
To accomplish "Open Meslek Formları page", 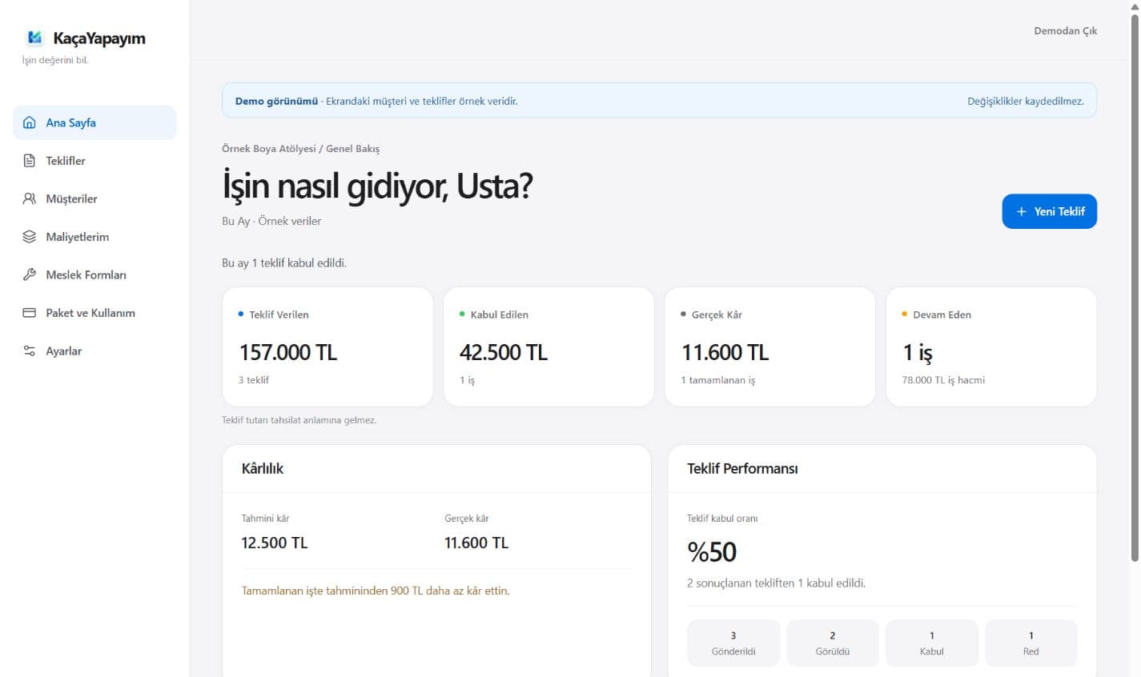I will (94, 274).
